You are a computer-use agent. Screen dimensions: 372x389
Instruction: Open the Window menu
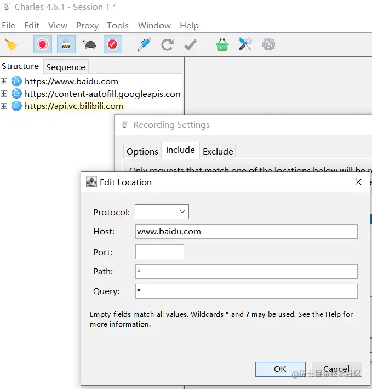154,26
